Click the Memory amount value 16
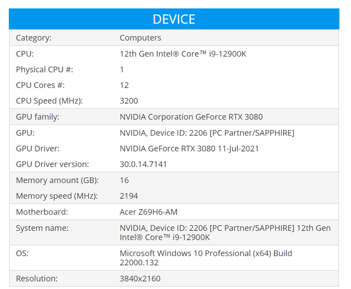This screenshot has width=351, height=289. (124, 180)
